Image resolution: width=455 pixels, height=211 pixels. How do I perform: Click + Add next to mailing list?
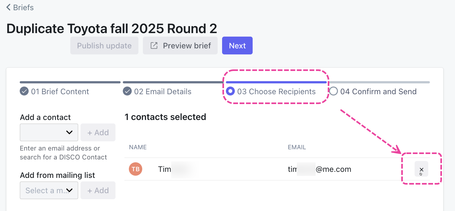98,190
